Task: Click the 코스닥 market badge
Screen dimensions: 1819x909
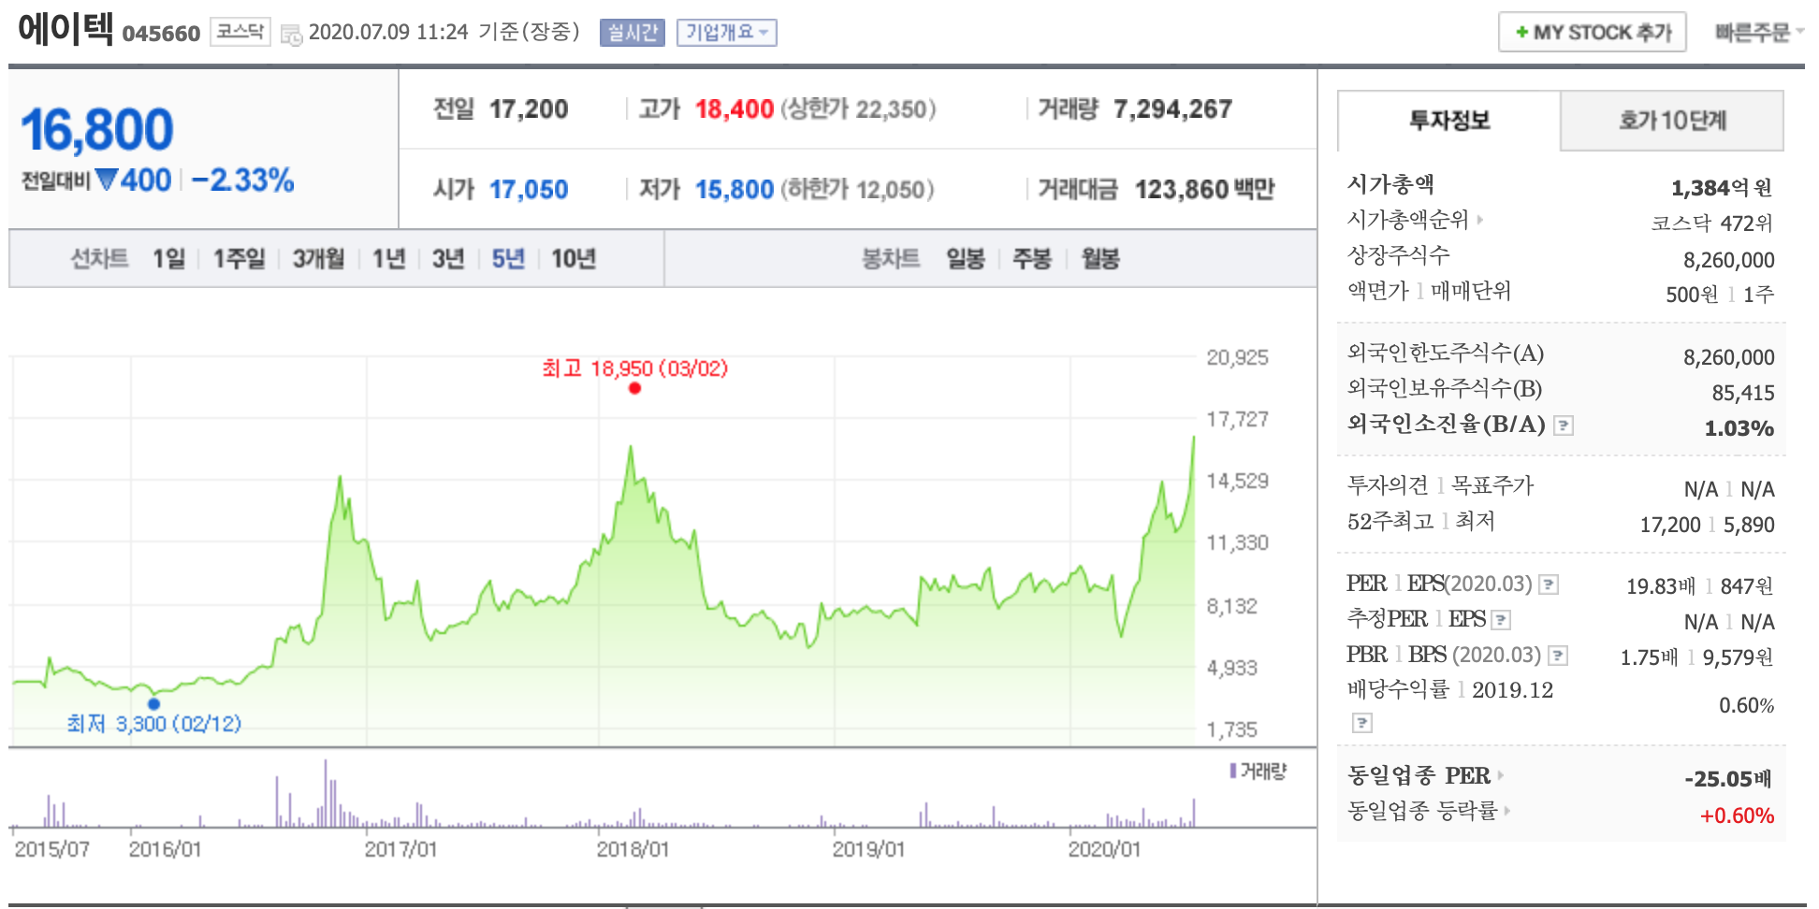Action: [x=240, y=32]
